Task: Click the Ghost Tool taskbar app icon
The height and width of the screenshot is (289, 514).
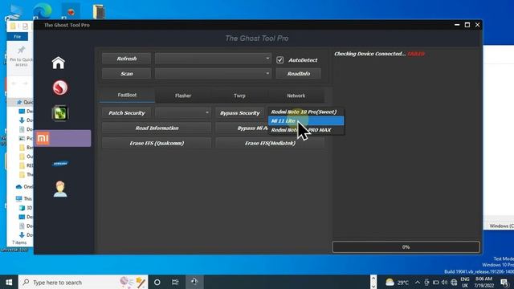Action: pyautogui.click(x=194, y=282)
